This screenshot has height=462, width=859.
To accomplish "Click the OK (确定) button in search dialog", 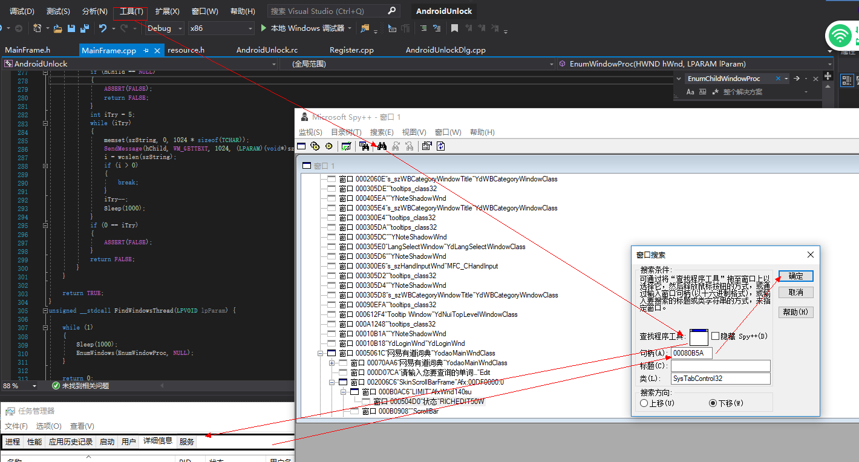I will pos(795,276).
